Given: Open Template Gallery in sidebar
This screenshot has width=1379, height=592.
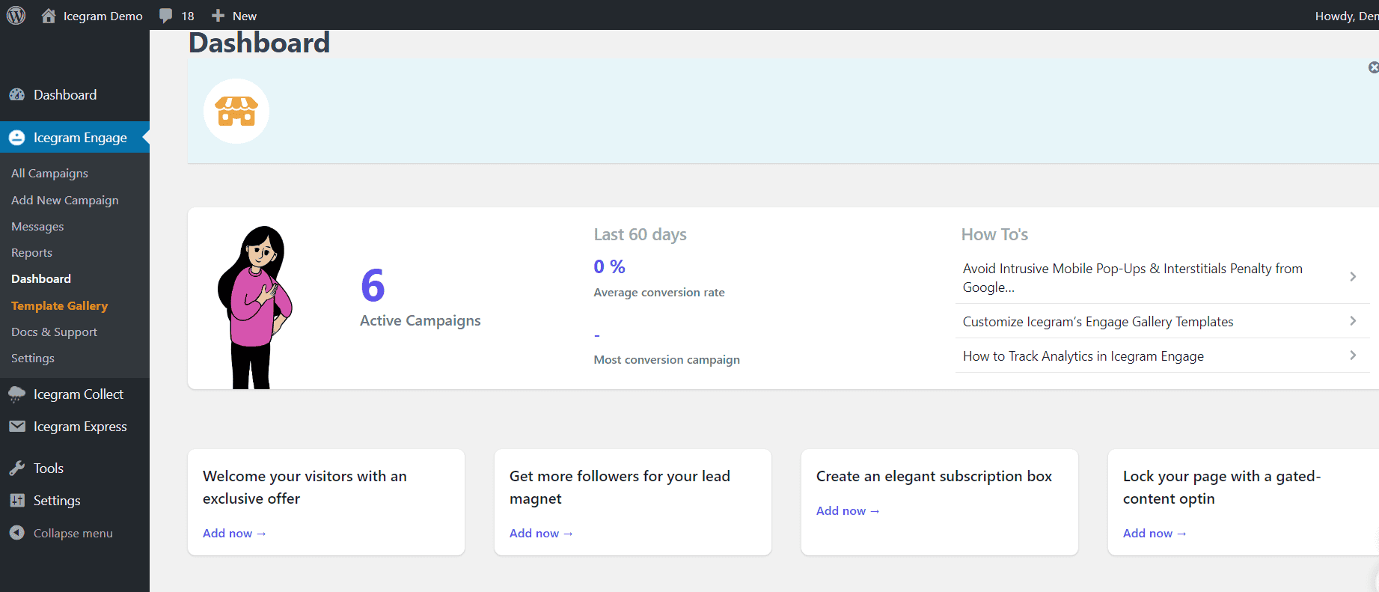Looking at the screenshot, I should click(x=59, y=306).
